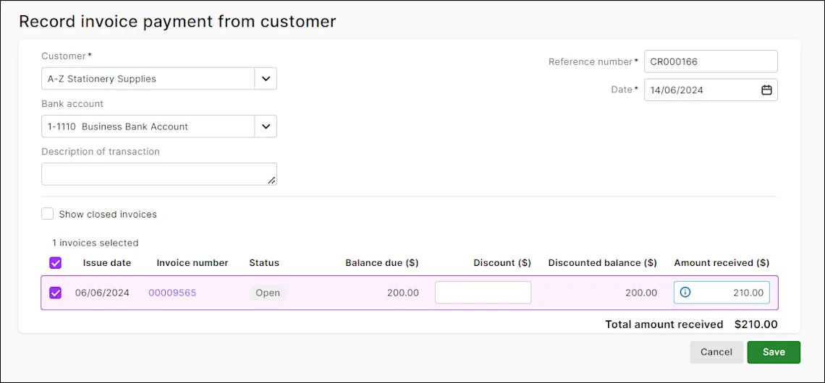Click the Open status badge
This screenshot has width=825, height=383.
click(268, 293)
